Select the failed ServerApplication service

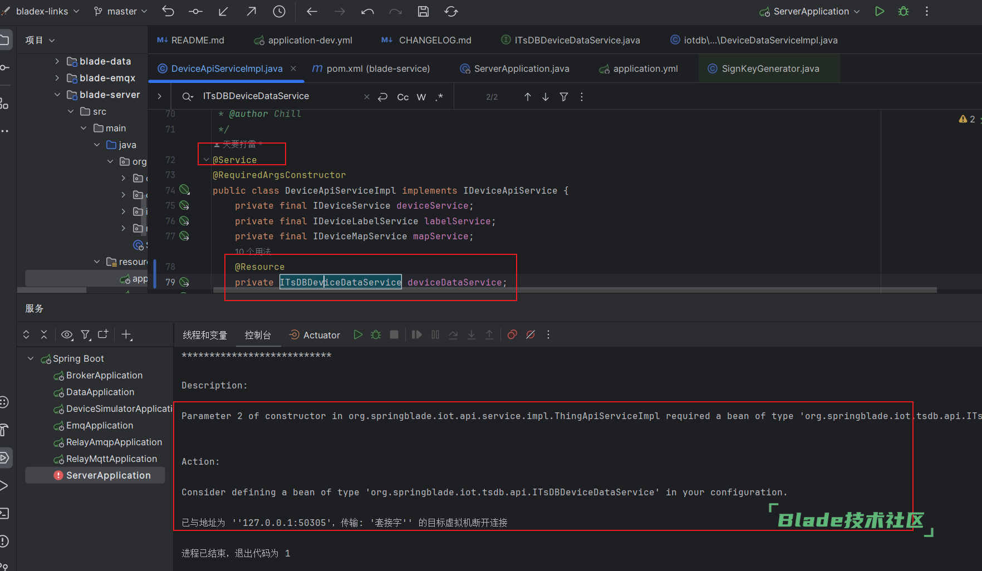tap(95, 475)
